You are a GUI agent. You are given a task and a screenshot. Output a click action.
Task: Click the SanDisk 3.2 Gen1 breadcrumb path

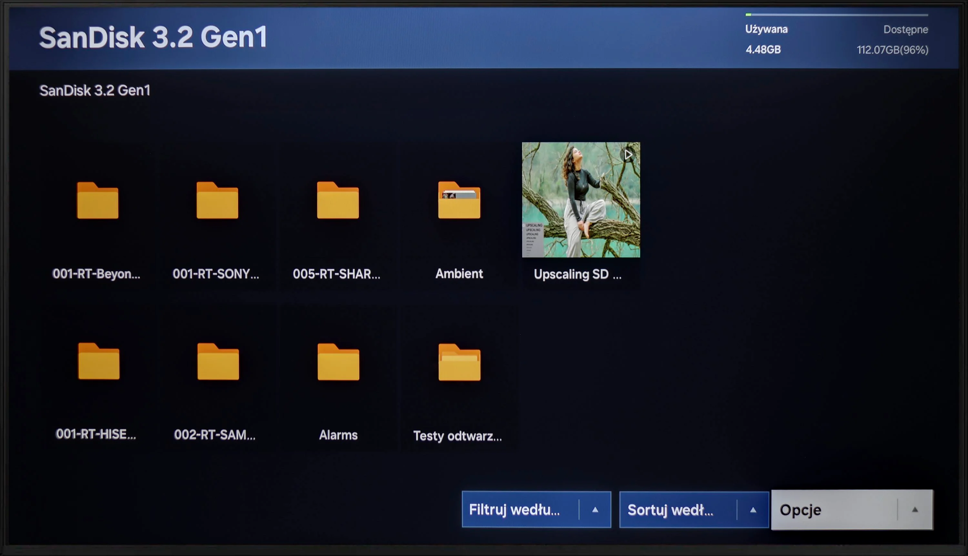pos(95,90)
